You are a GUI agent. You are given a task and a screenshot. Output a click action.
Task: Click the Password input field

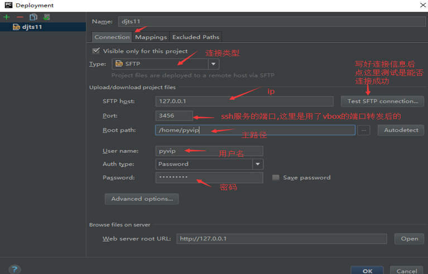[209, 177]
